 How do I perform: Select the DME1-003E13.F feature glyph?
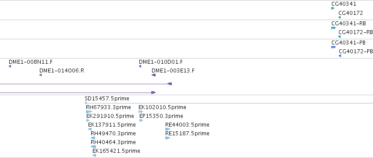click(154, 75)
